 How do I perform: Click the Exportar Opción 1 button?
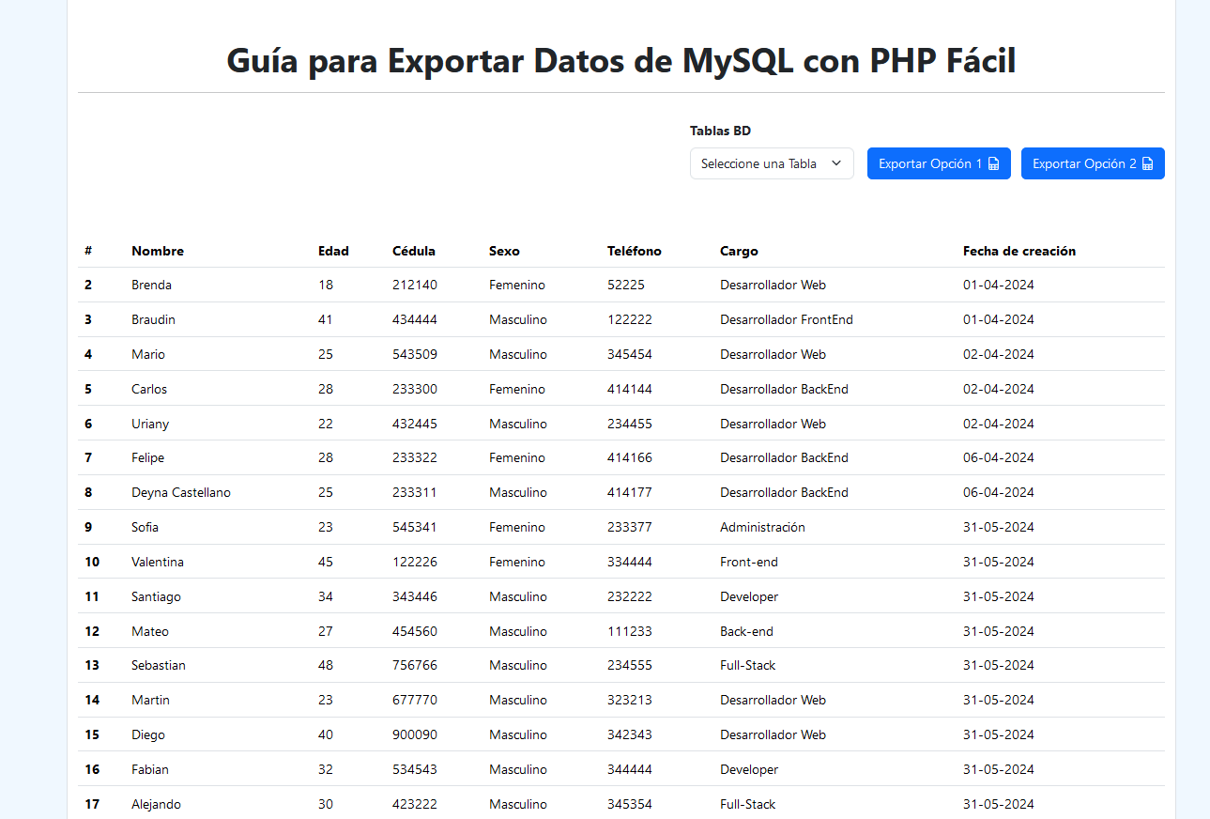[939, 163]
